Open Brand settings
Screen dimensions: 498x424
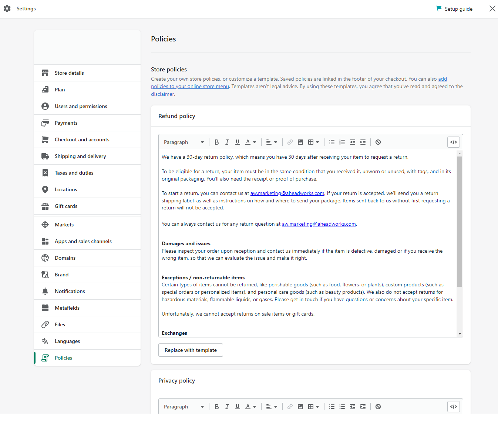[x=87, y=275]
